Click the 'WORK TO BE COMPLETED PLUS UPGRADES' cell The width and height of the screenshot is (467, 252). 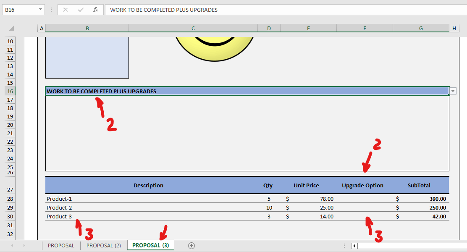click(x=247, y=91)
